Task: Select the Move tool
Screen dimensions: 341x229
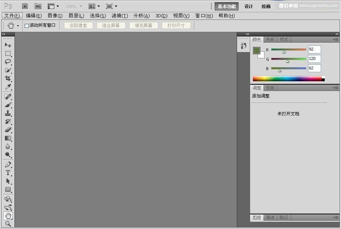Action: tap(8, 45)
